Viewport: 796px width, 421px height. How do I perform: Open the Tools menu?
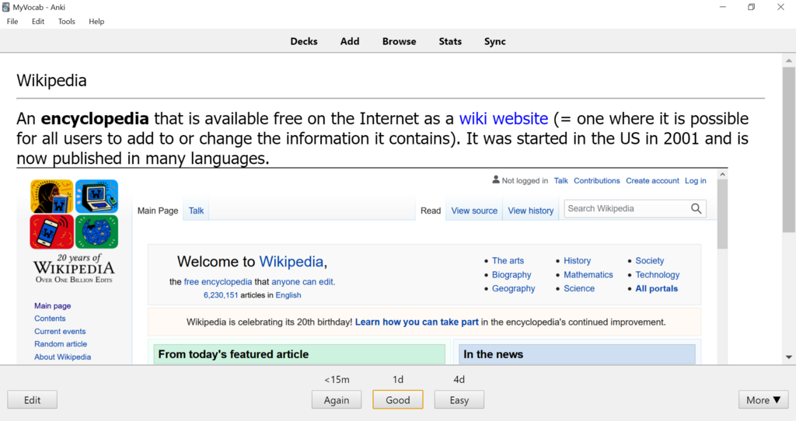67,21
